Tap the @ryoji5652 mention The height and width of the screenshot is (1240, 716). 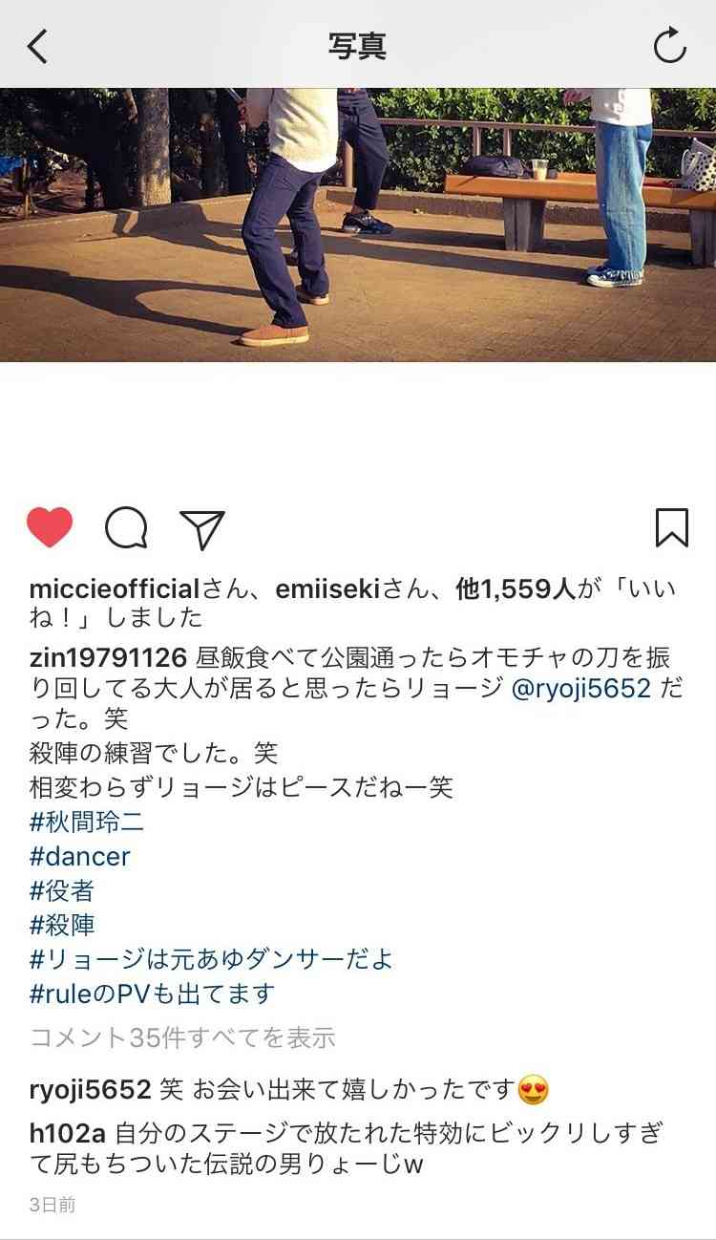point(580,691)
